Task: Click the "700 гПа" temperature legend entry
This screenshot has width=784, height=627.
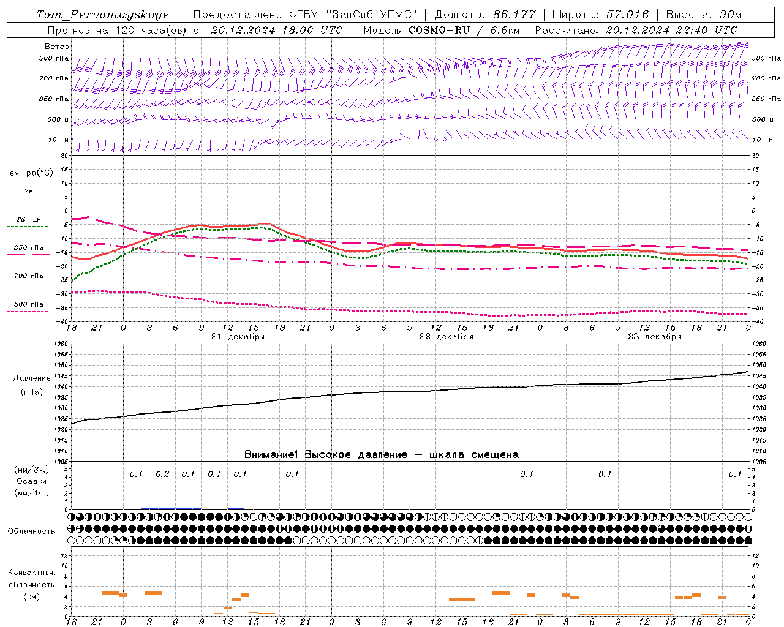Action: [29, 276]
